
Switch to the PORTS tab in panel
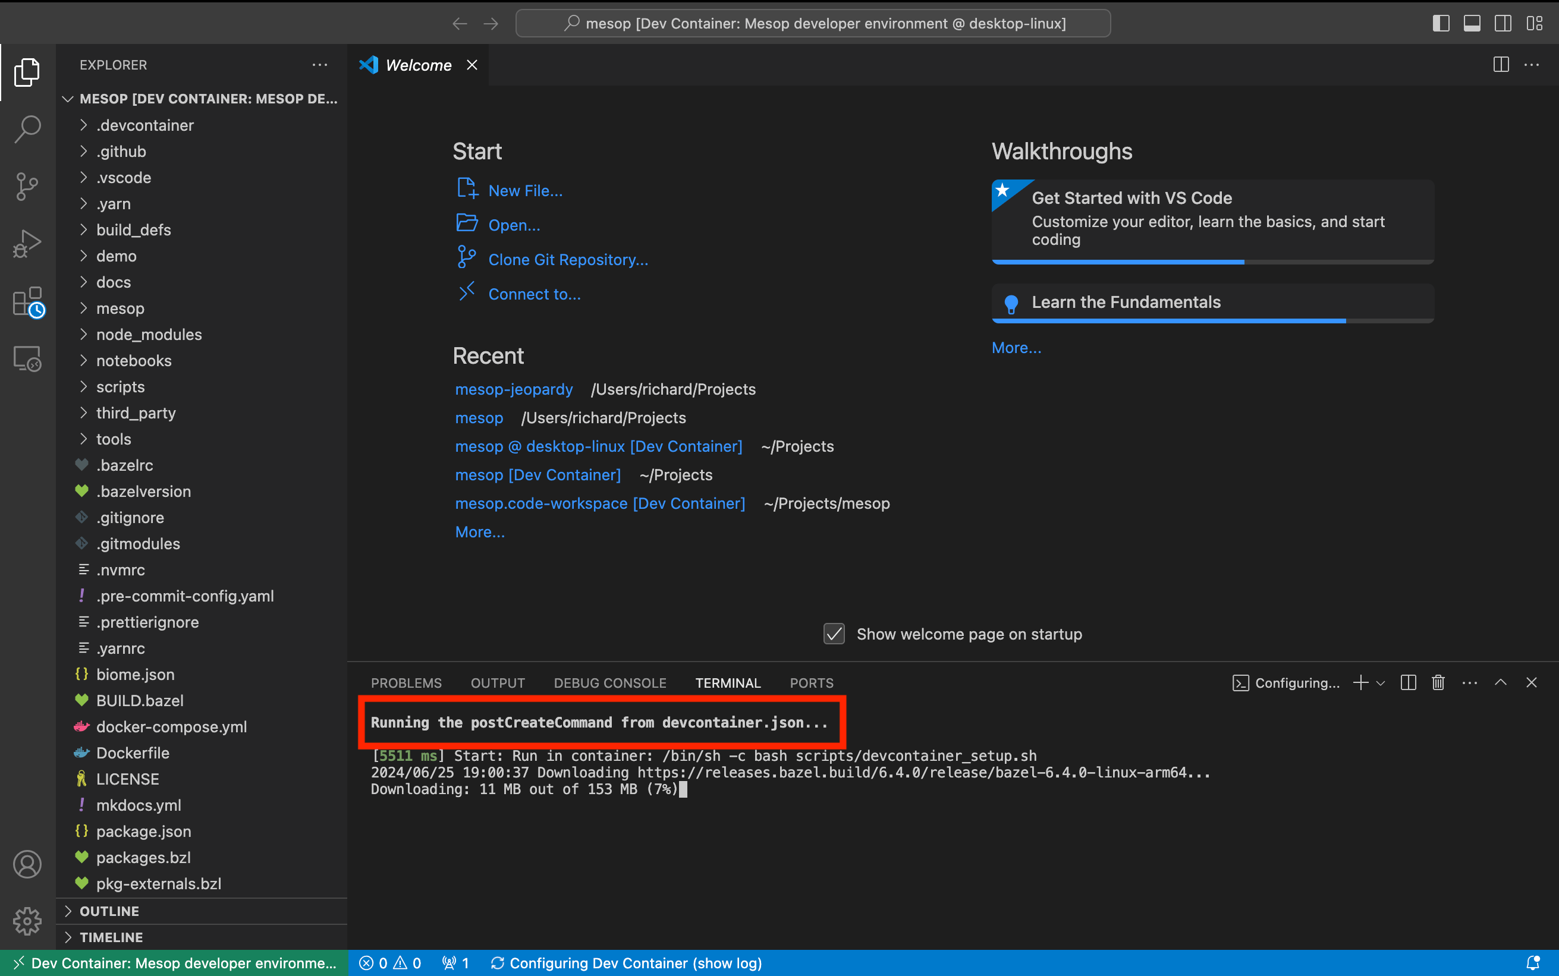(x=811, y=682)
